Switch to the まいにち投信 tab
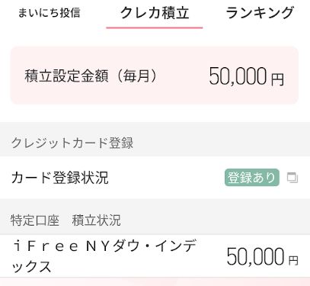This screenshot has height=286, width=310. click(x=50, y=13)
